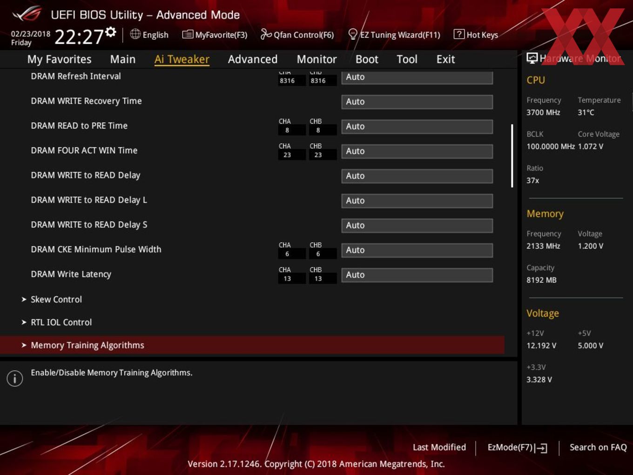
Task: Edit DRAM FOUR ACT WIN Time field
Action: [417, 151]
